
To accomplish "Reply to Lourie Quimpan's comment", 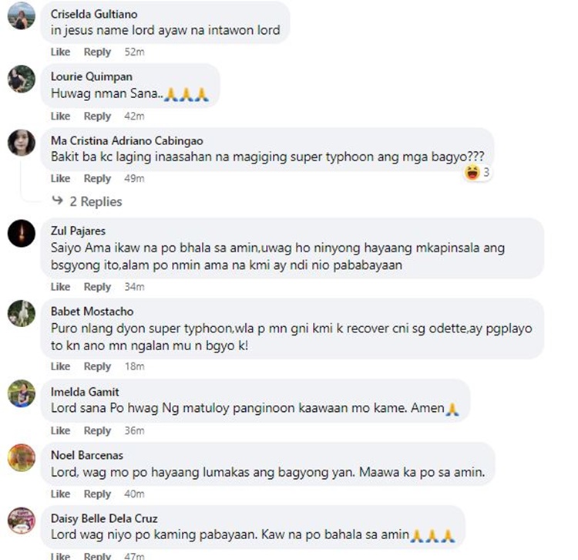I will [x=97, y=116].
